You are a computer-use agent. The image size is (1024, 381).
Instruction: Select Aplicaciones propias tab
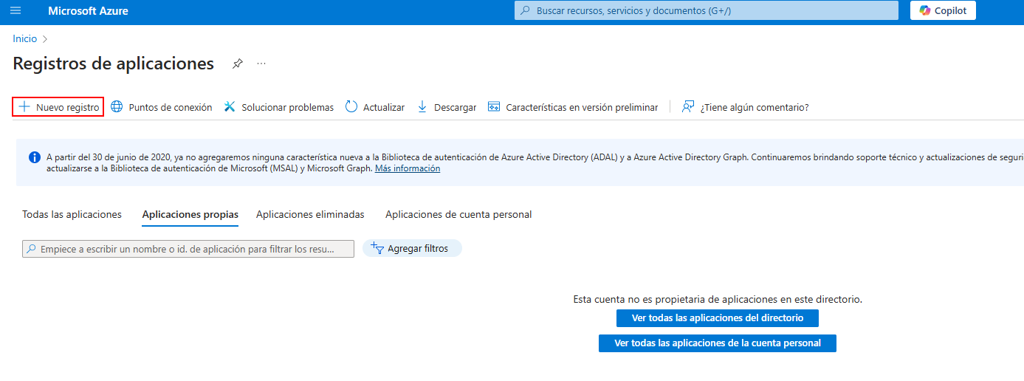point(190,215)
